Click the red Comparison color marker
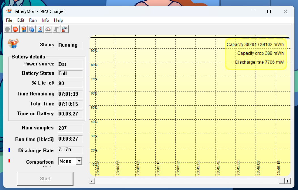The height and width of the screenshot is (190, 298). click(9, 161)
